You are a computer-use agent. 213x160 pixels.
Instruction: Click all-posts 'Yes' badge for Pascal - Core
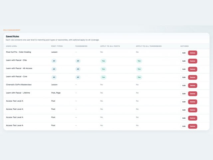point(104,77)
